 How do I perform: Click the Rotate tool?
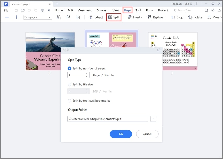click(195, 17)
